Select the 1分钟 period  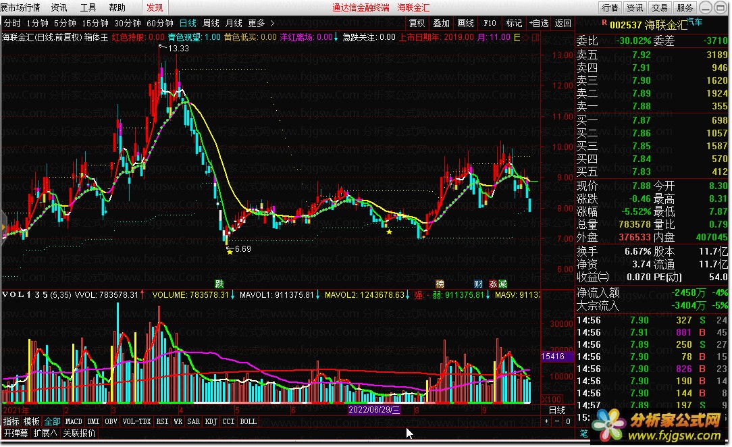coord(37,23)
